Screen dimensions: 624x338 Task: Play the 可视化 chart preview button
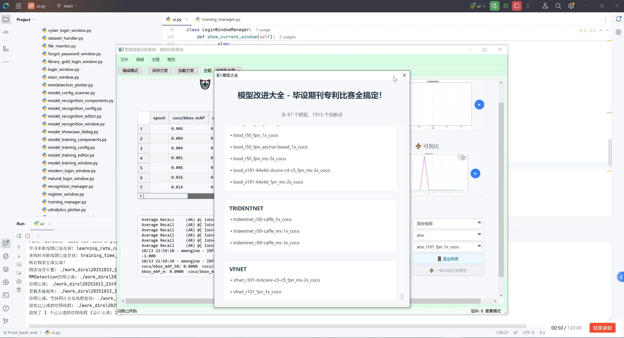click(x=475, y=174)
